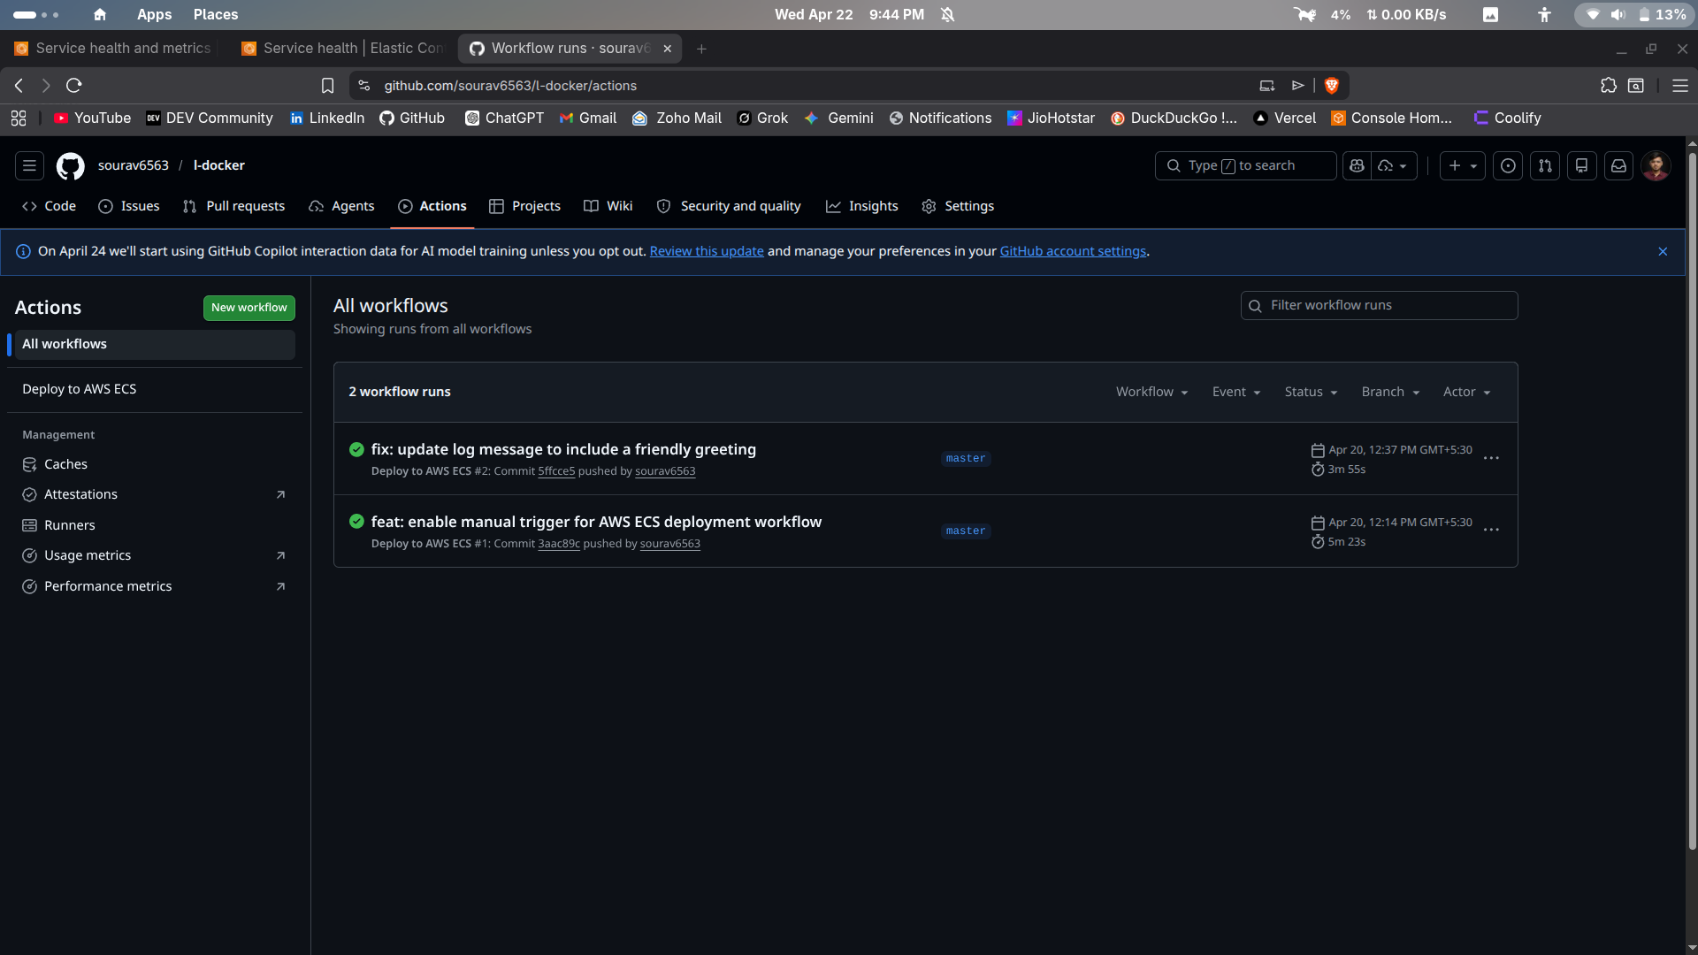Expand the Branch filter dropdown
This screenshot has height=955, width=1698.
[x=1390, y=392]
